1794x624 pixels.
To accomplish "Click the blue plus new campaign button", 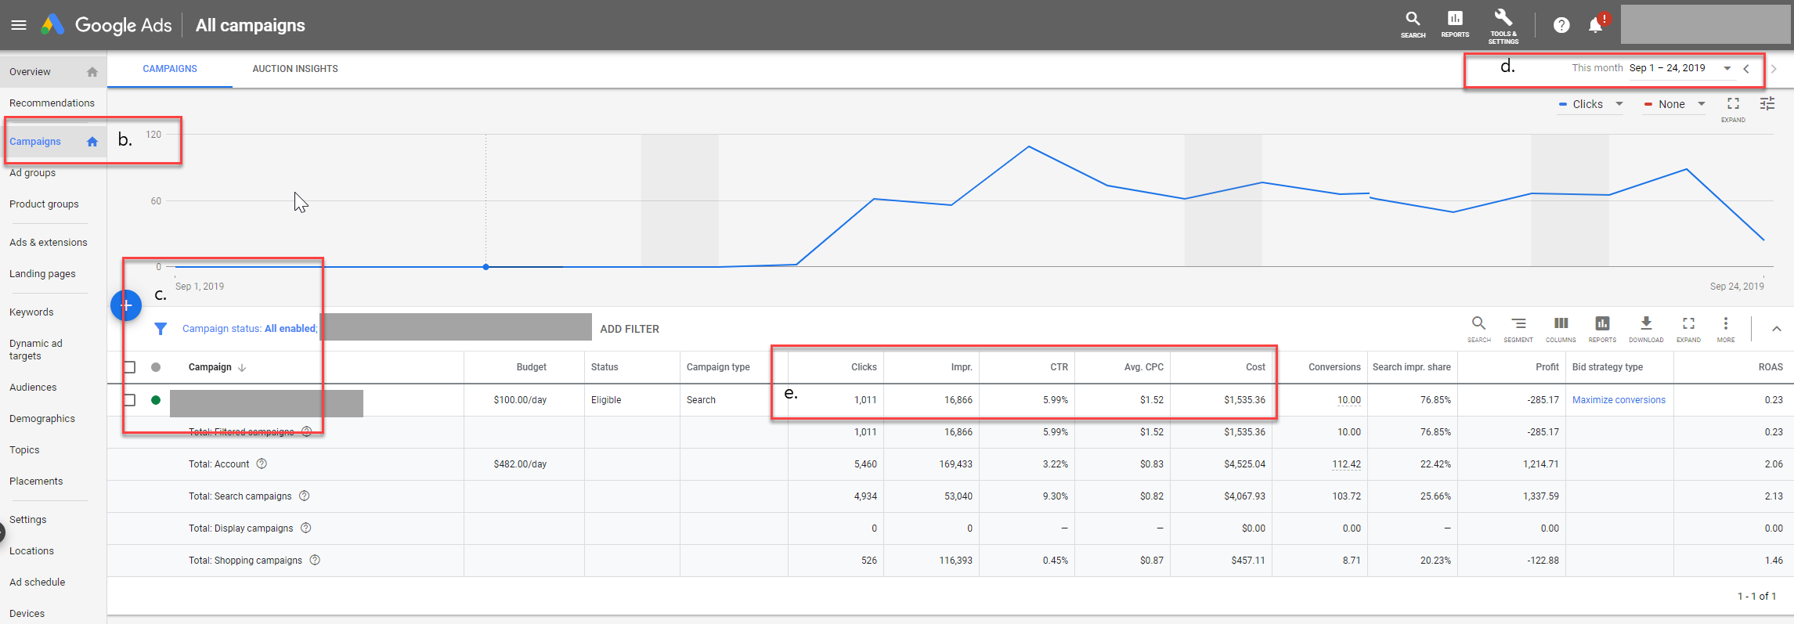I will point(126,305).
